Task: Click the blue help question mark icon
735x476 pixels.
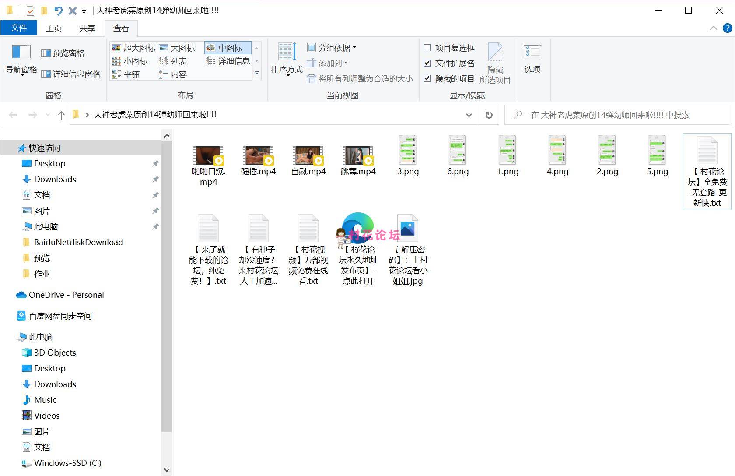Action: (727, 28)
